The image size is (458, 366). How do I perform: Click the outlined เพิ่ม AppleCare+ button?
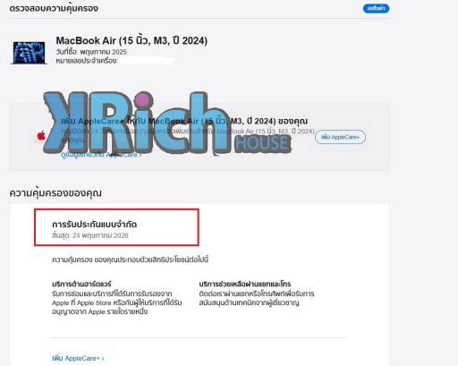pyautogui.click(x=340, y=137)
